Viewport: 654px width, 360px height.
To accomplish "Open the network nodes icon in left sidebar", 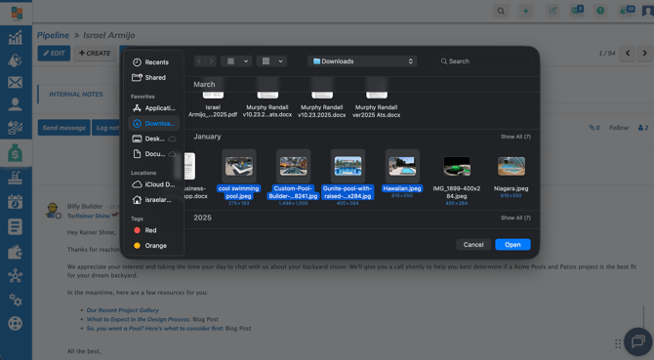I will point(15,276).
